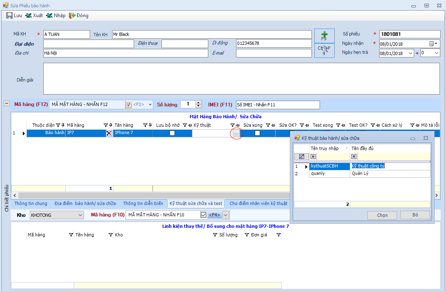Sort by the Tên truy nhập column header

pyautogui.click(x=329, y=148)
